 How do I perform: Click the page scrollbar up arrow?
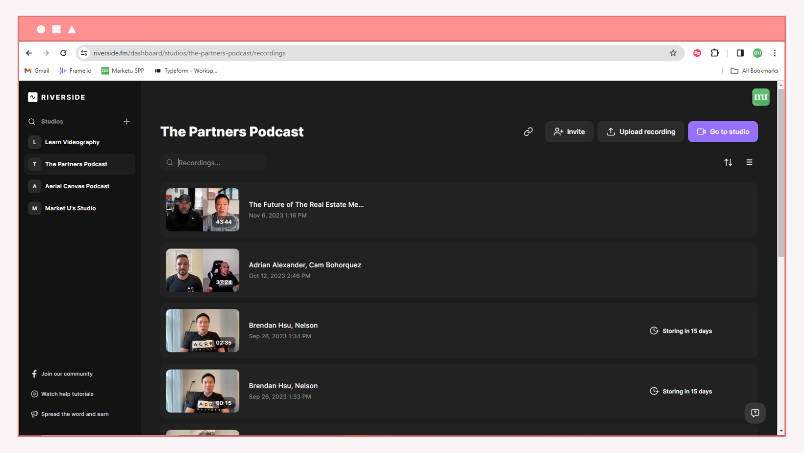(x=781, y=85)
